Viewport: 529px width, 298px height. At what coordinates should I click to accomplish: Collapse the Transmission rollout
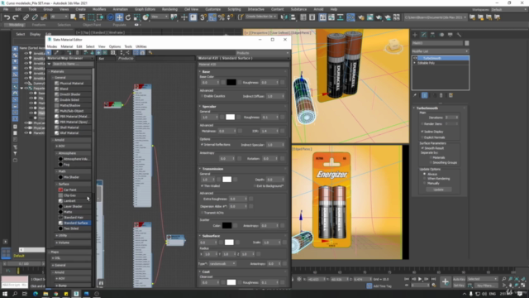tap(212, 169)
